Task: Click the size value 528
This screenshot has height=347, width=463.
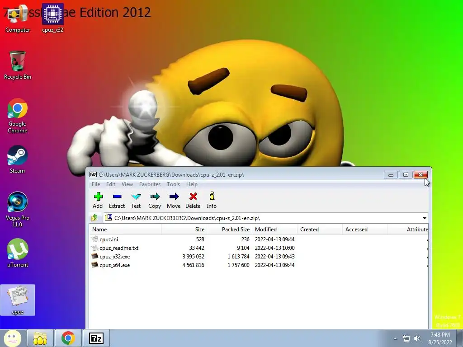Action: pos(200,239)
